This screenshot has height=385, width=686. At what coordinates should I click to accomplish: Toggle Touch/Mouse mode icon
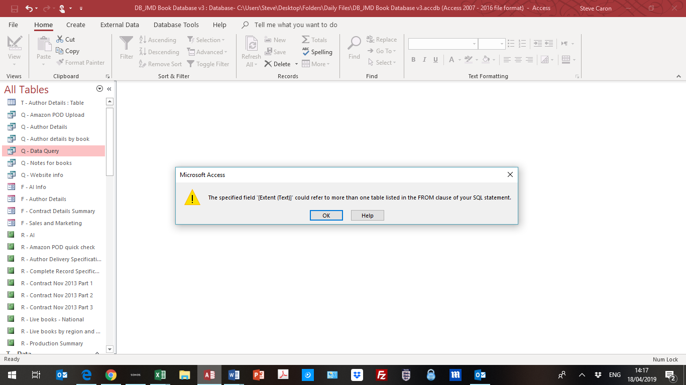(62, 9)
